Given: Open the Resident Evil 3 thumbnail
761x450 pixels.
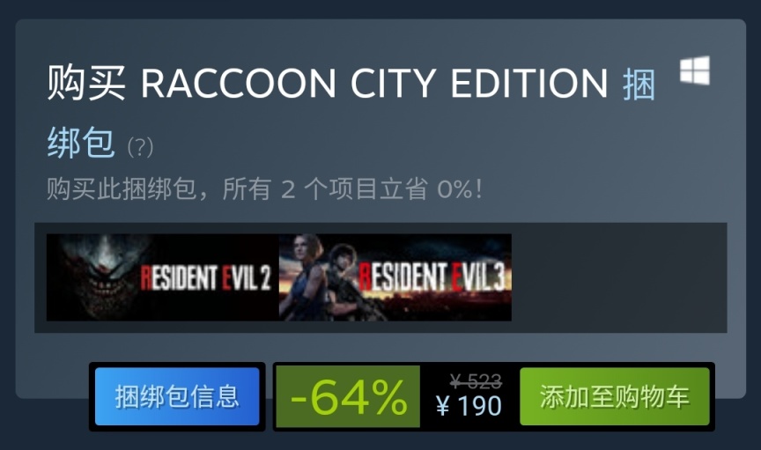Looking at the screenshot, I should click(395, 277).
